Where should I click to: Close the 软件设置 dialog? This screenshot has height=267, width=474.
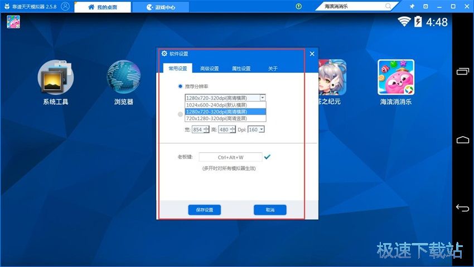click(312, 54)
